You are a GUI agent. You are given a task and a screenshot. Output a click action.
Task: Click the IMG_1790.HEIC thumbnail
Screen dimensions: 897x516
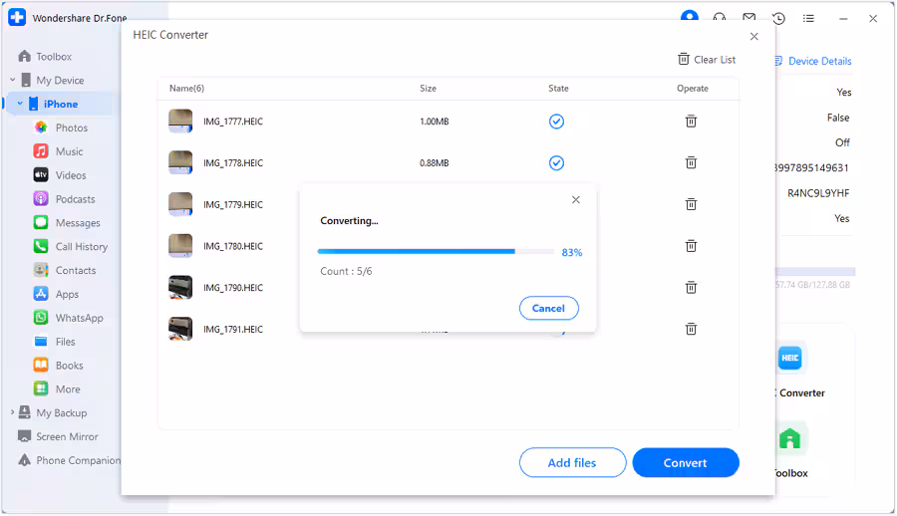180,288
